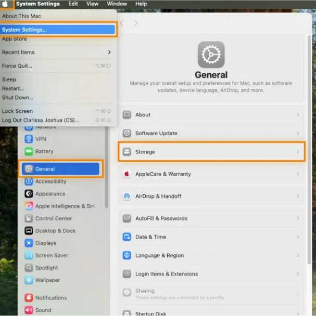Click the Sharing row label
Screen dimensions: 316x316
tap(145, 291)
